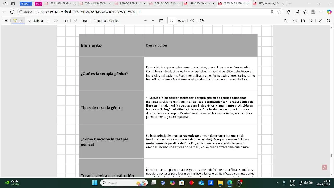Close the PPT_Genetica_SEM tab

click(x=283, y=4)
